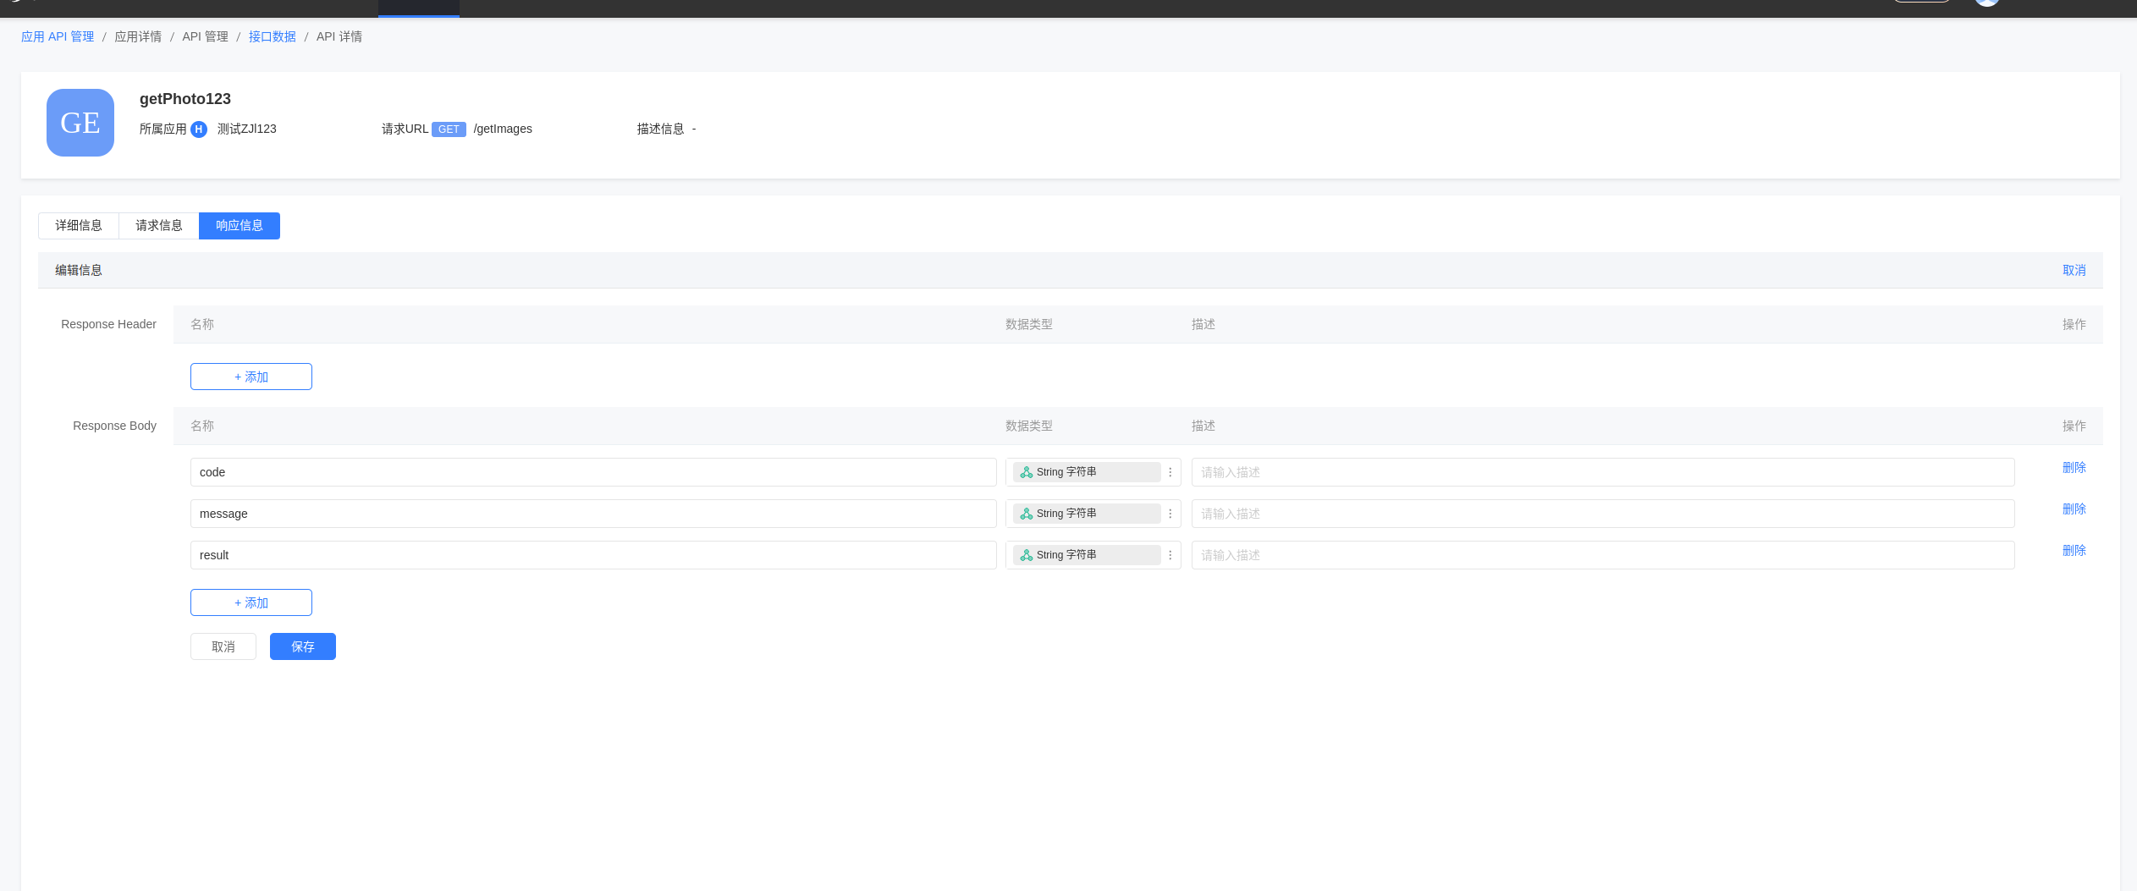Screen dimensions: 2137x891
Task: Go to 应用 API 管理 breadcrumb
Action: point(58,36)
